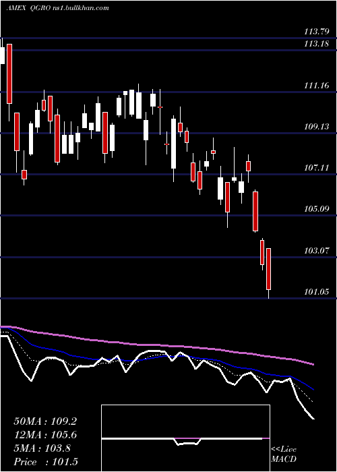Screen dimensions: 337x472
Task: Click the 107.11 price level label
Action: tap(316, 168)
